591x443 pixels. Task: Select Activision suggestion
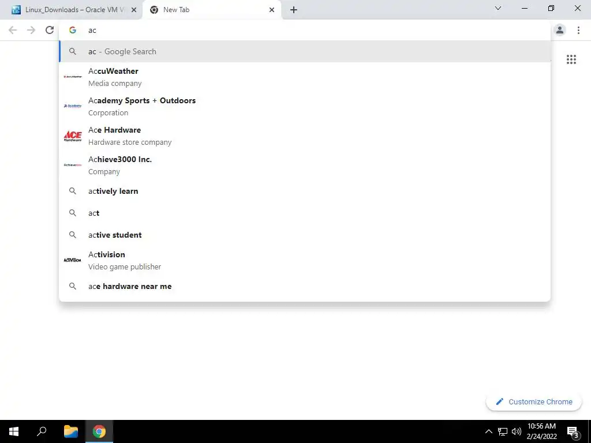[x=305, y=260]
